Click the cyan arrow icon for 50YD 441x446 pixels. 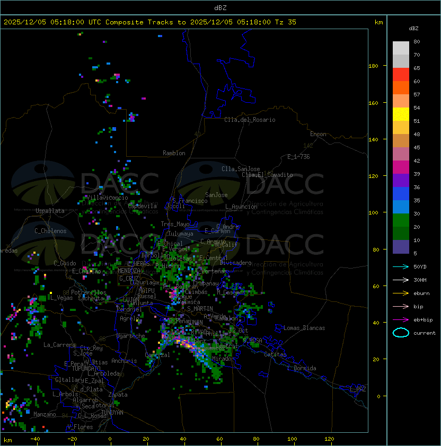(x=401, y=266)
